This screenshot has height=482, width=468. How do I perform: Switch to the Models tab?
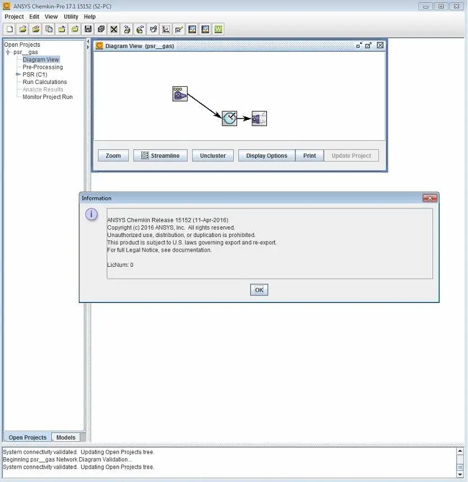[66, 437]
